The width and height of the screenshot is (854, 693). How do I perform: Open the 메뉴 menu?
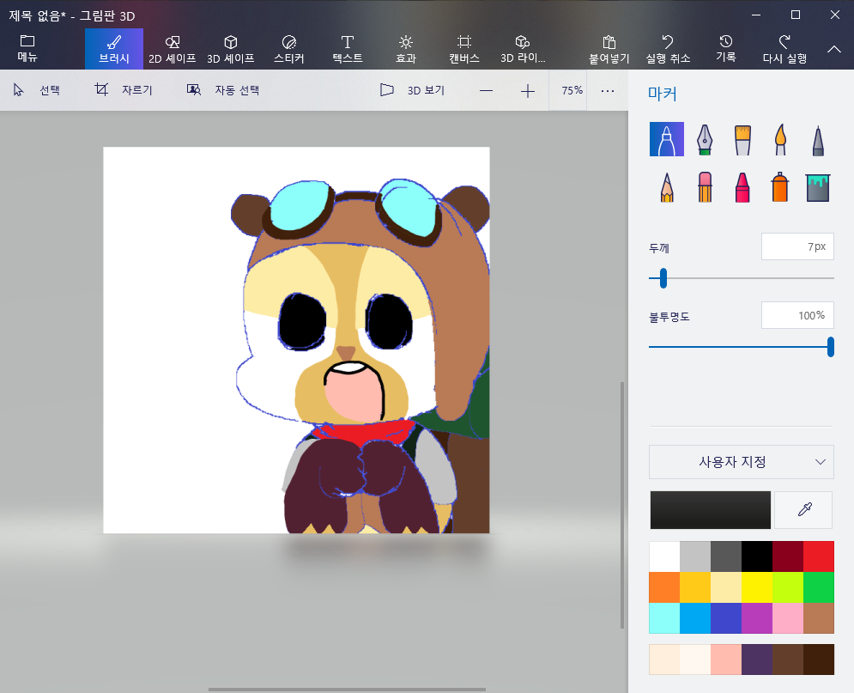click(x=27, y=49)
